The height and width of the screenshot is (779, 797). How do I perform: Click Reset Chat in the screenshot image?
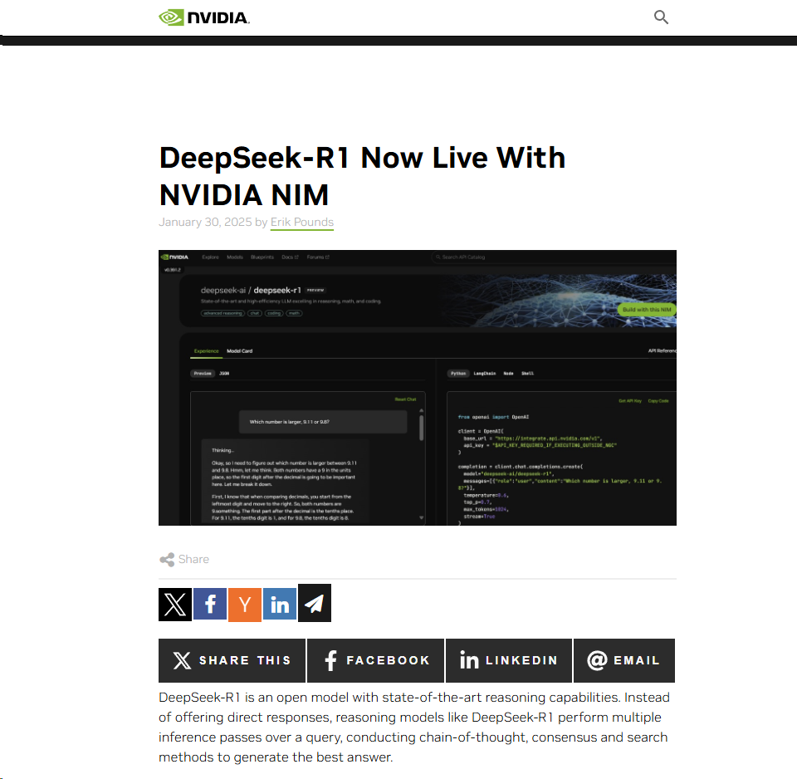[x=405, y=399]
